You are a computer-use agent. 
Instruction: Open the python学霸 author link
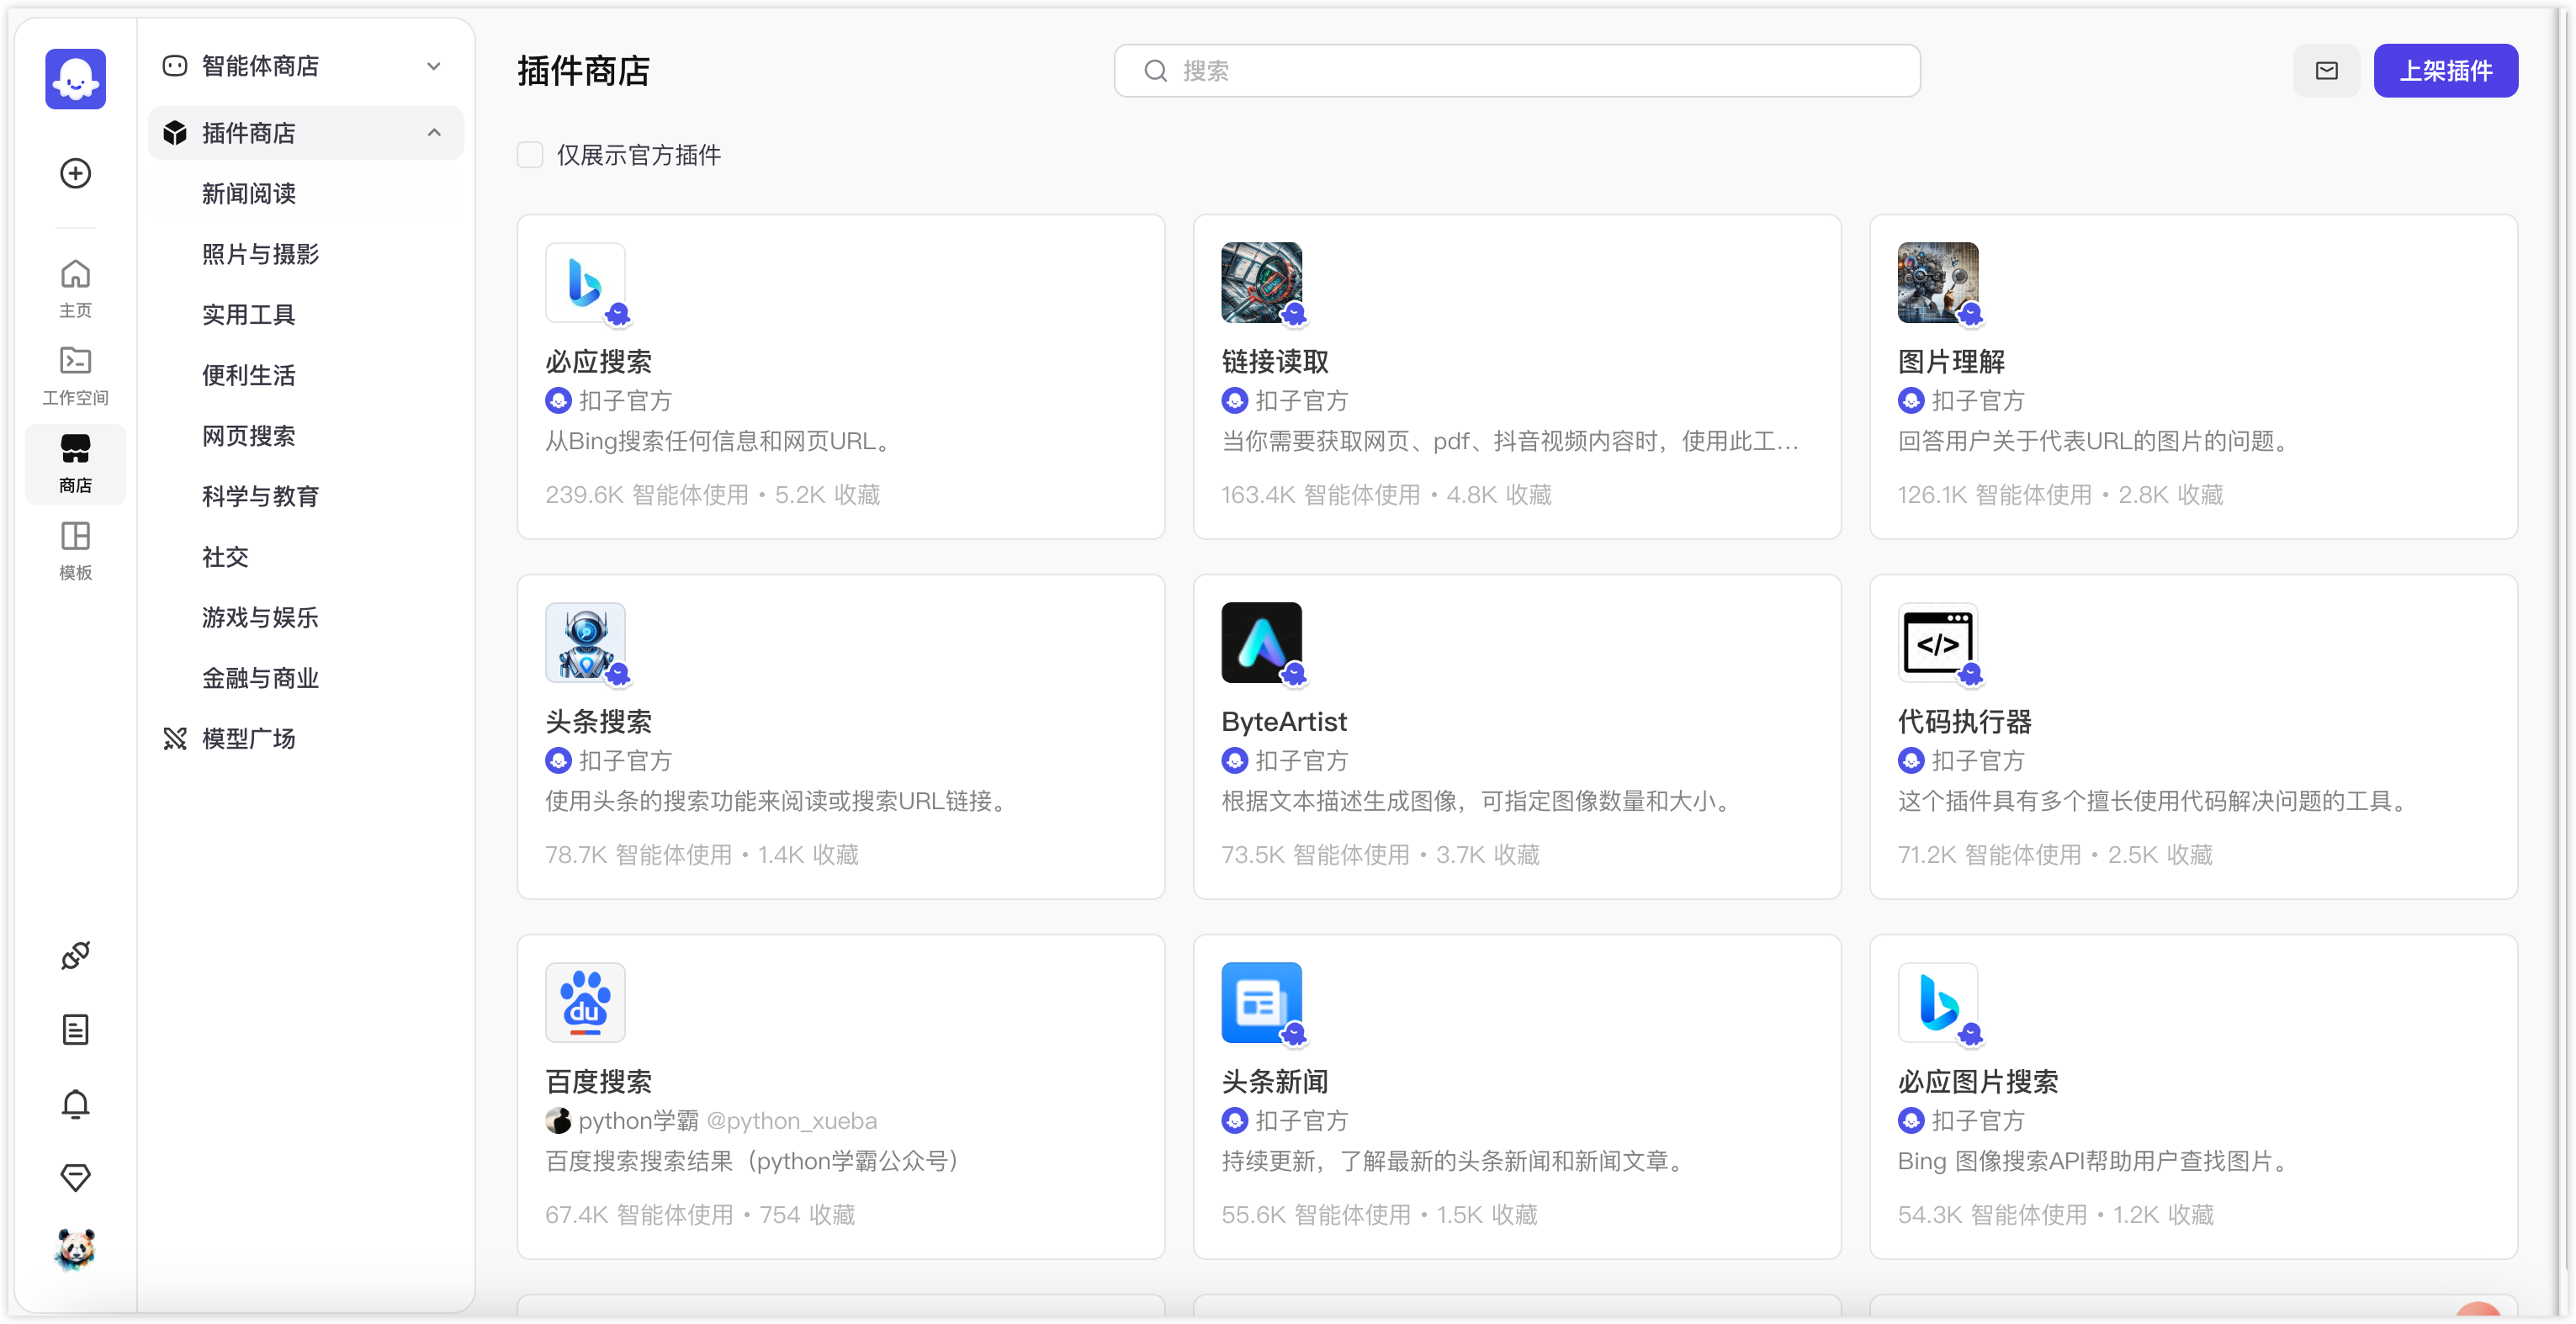tap(638, 1121)
